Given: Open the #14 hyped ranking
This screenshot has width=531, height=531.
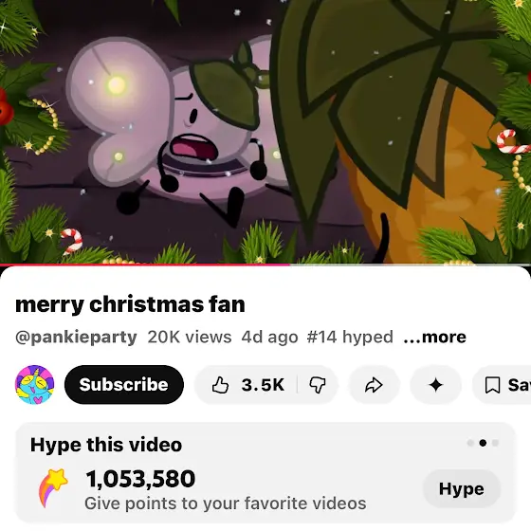Looking at the screenshot, I should (350, 337).
